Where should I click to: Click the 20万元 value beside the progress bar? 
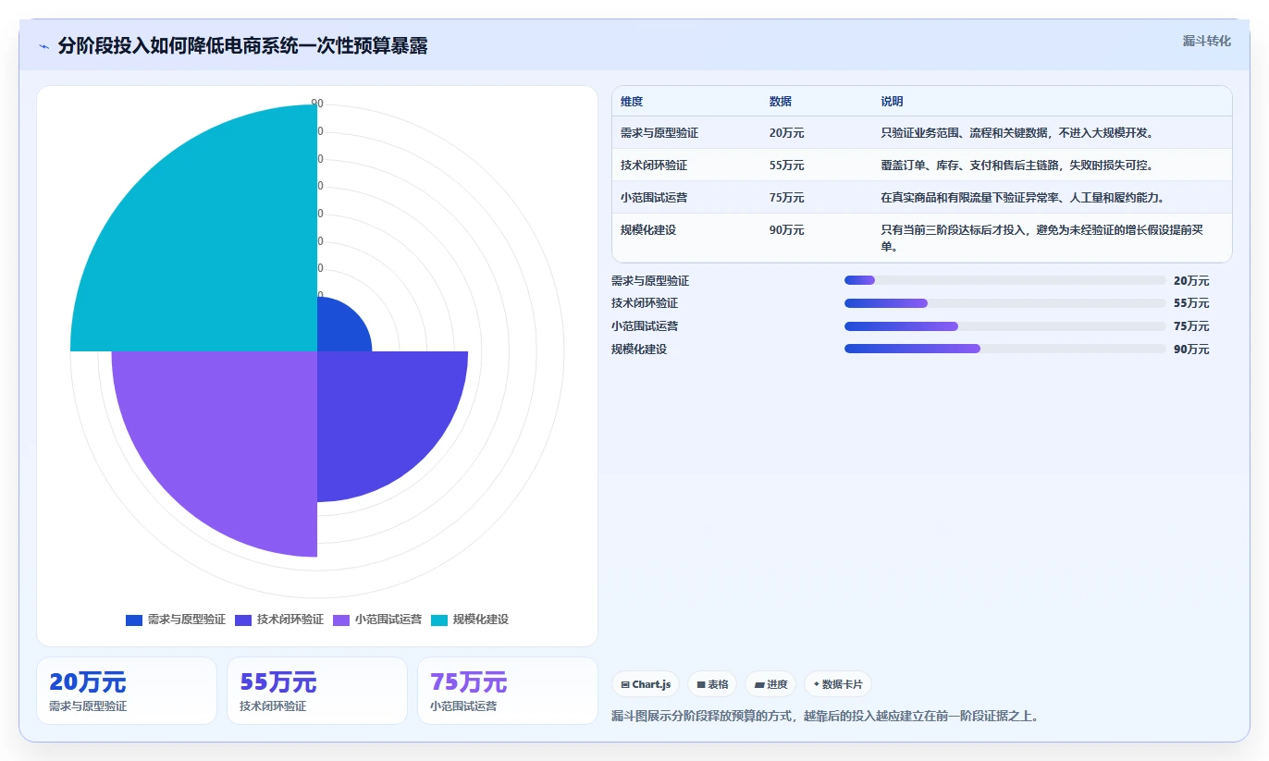1191,281
